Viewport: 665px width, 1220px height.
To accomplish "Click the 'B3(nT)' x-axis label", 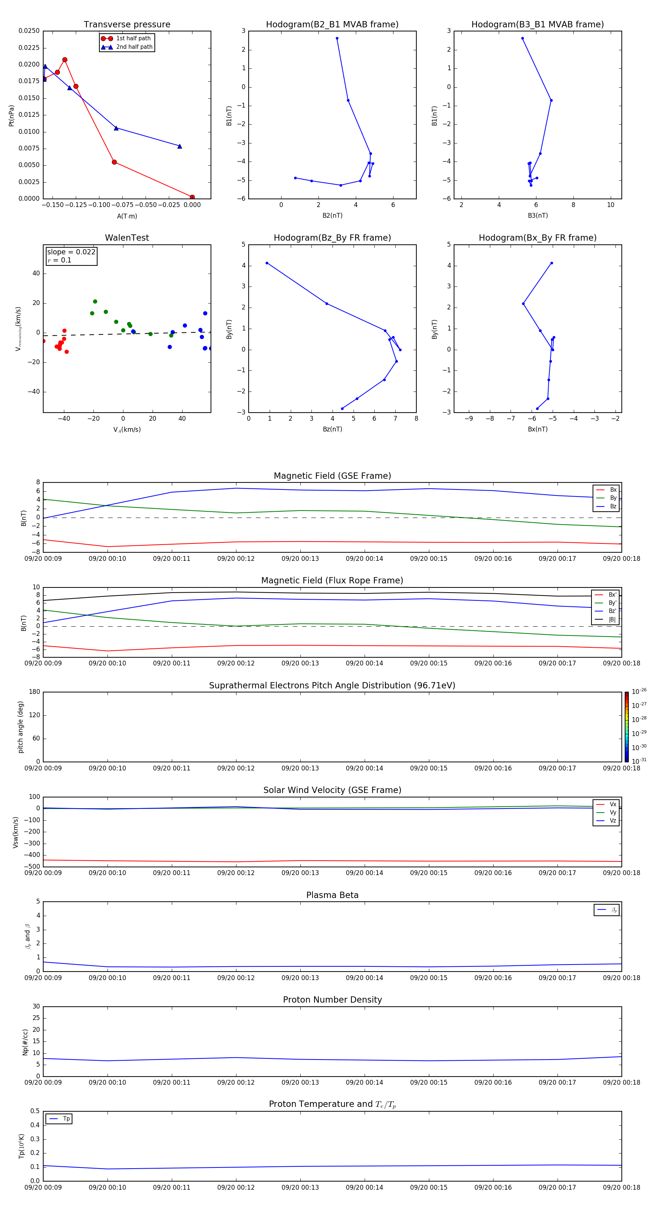I will [538, 216].
